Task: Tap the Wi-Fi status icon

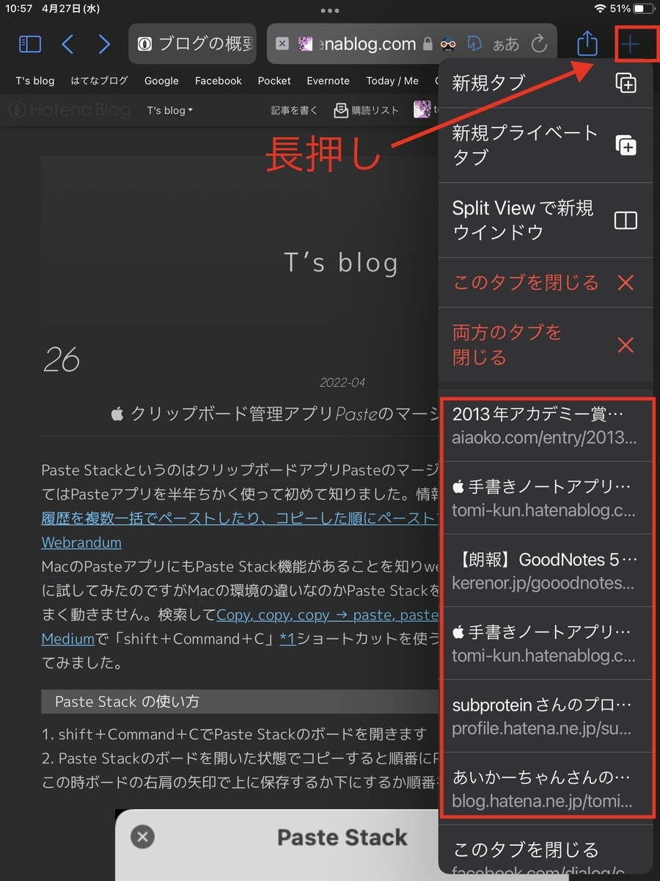Action: (600, 9)
